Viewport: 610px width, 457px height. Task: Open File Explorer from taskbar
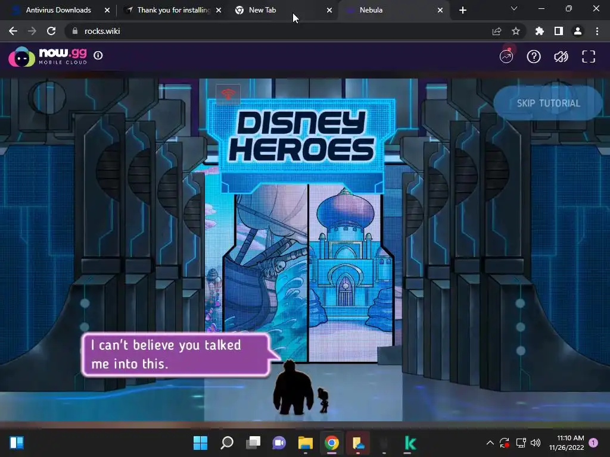click(x=306, y=443)
